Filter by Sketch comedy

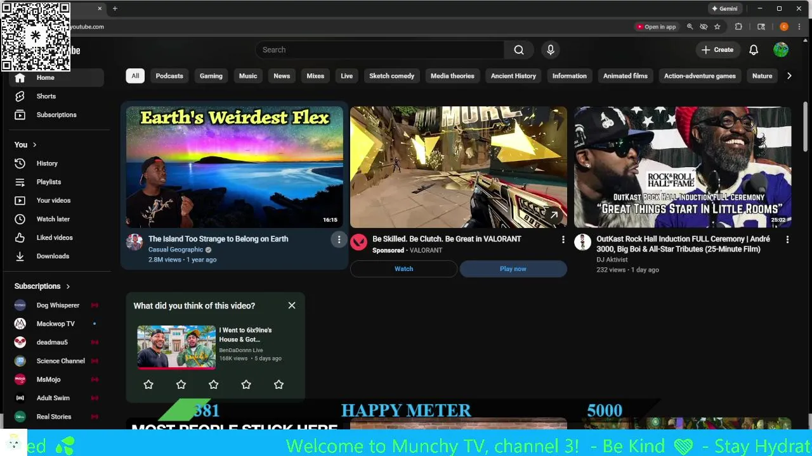pyautogui.click(x=392, y=76)
